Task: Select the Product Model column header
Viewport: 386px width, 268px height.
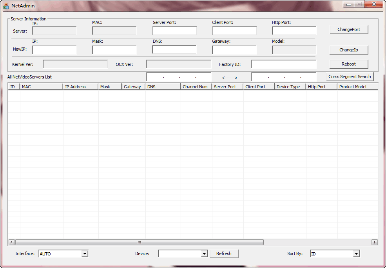Action: click(357, 87)
